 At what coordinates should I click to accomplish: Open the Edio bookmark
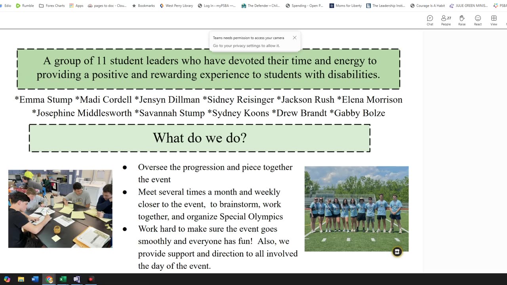(x=6, y=6)
